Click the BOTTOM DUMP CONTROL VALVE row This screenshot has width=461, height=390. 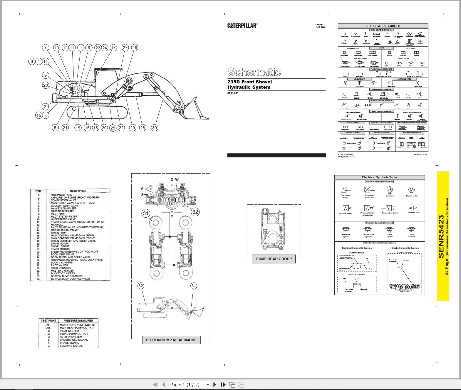point(70,279)
